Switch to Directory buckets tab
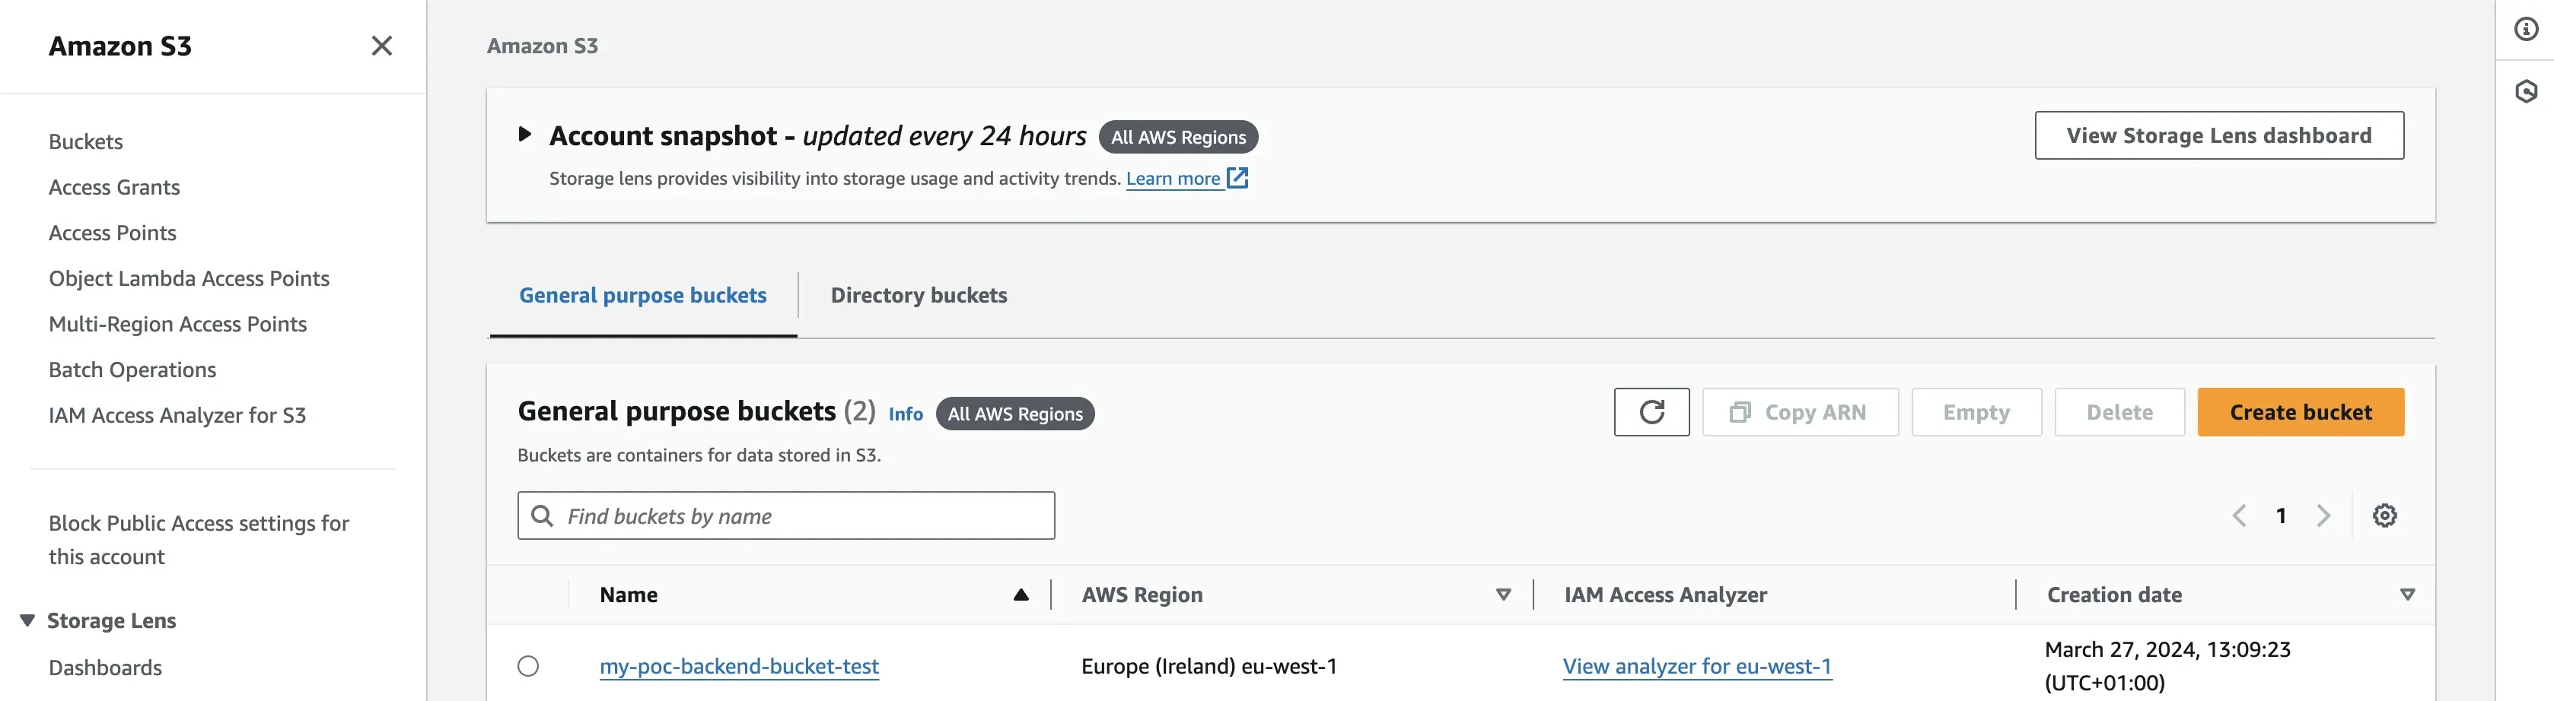The image size is (2554, 701). [918, 295]
